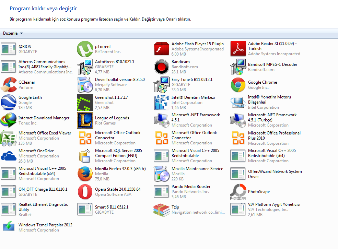The height and width of the screenshot is (249, 338).
Task: Click the Tzip stacked books icon
Action: pyautogui.click(x=162, y=210)
